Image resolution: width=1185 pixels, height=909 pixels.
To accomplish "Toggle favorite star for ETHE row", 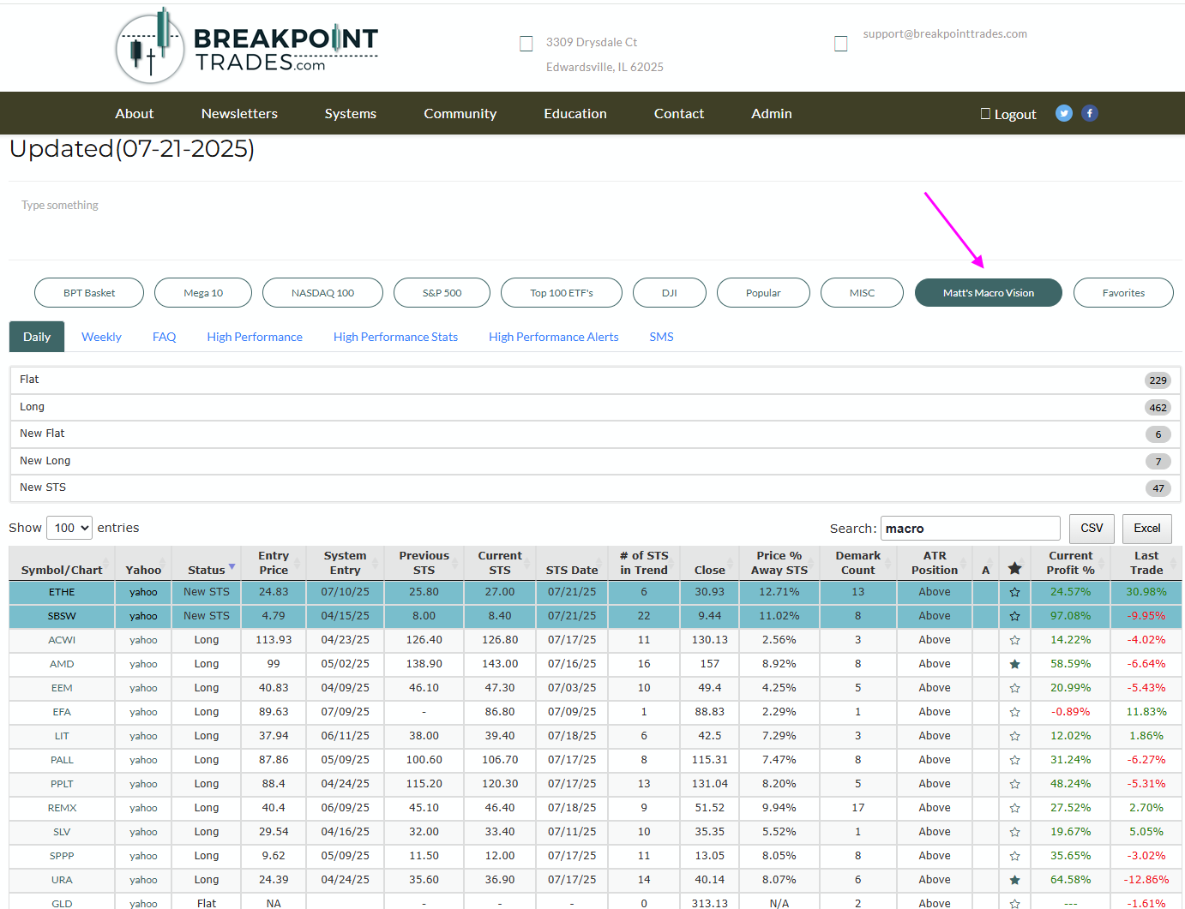I will pos(1014,592).
